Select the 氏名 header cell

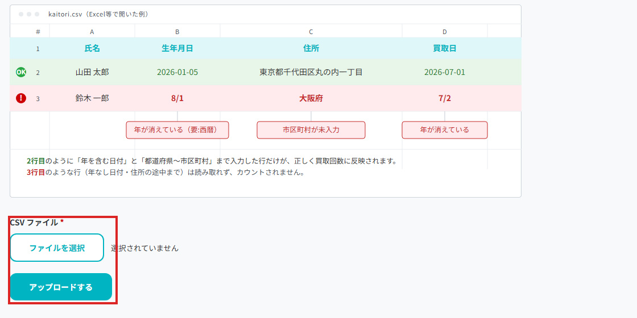92,48
